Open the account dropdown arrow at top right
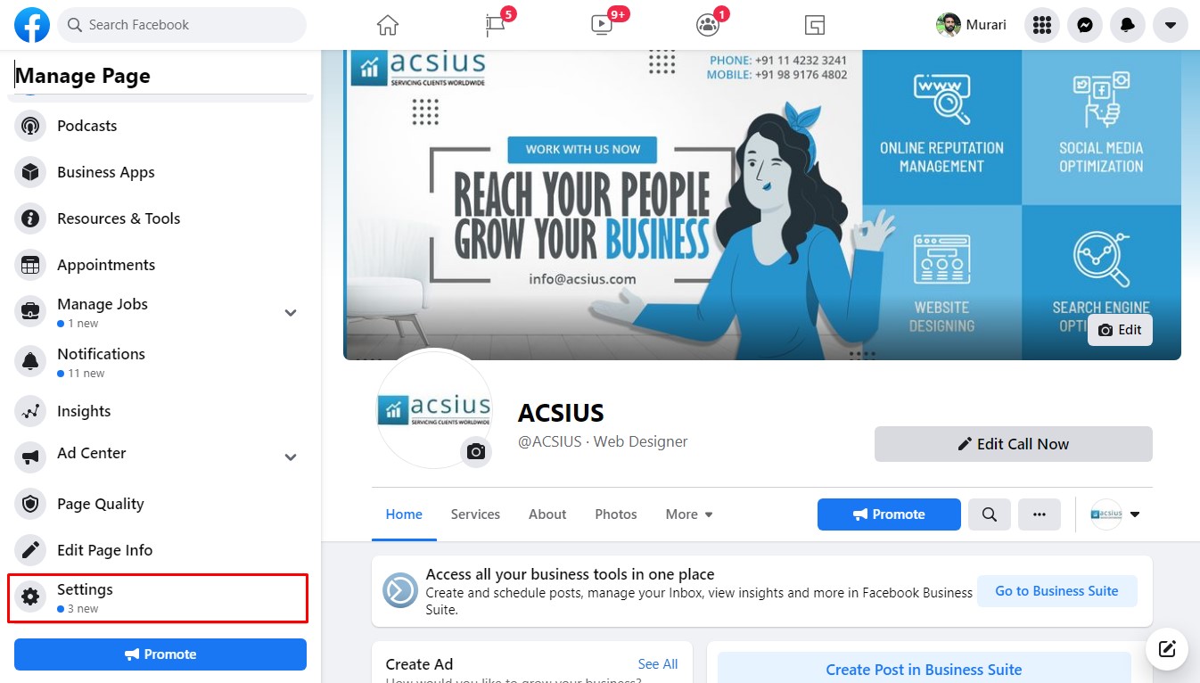The width and height of the screenshot is (1200, 683). pos(1171,25)
